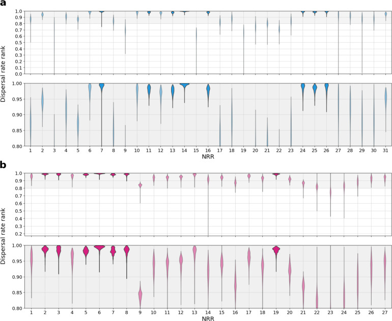Click light pink violin NRR 9 in zoomed pink plot
The width and height of the screenshot is (392, 321).
pos(140,294)
